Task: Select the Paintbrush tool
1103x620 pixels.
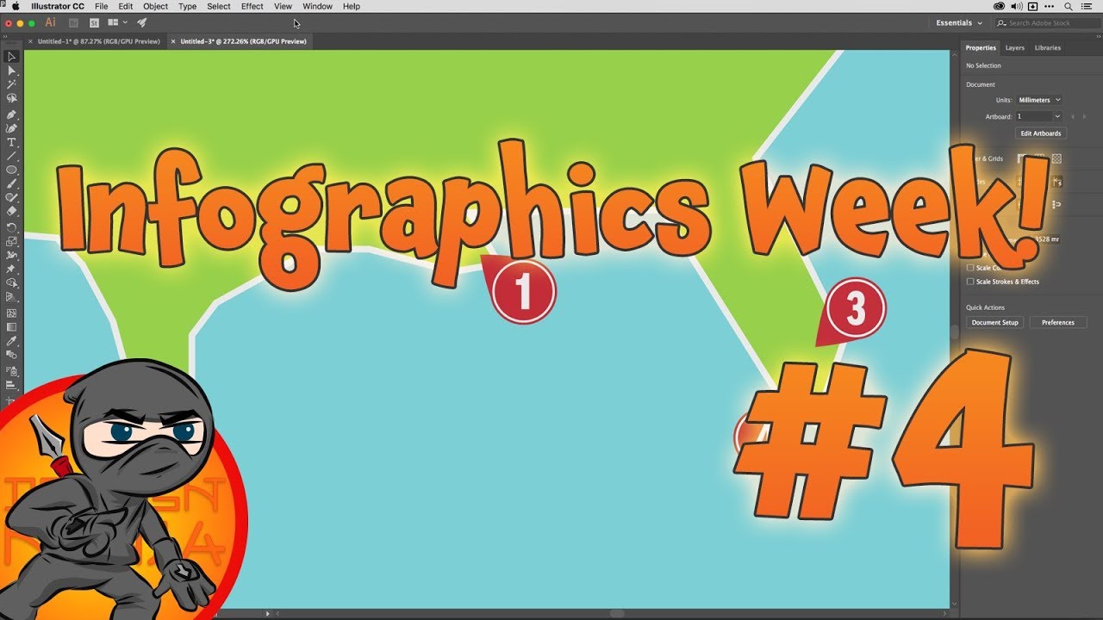Action: pos(11,184)
